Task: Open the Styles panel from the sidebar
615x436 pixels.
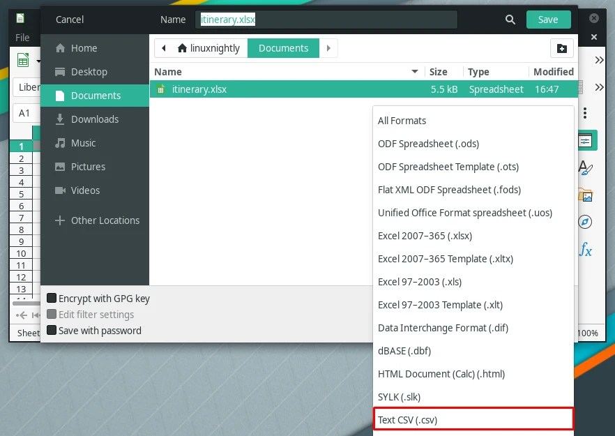Action: (x=586, y=167)
